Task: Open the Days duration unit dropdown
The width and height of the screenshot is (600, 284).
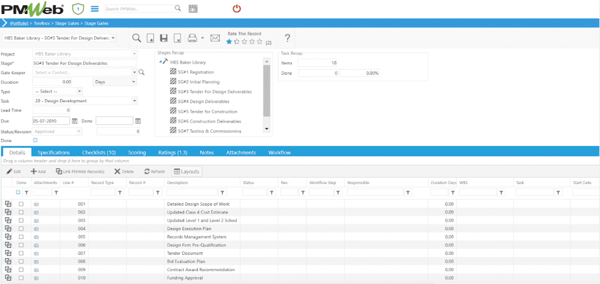Action: coord(134,82)
